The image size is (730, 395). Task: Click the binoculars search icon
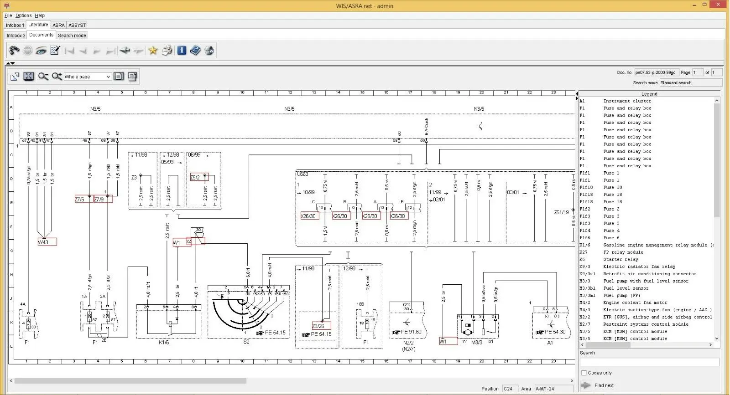[x=14, y=51]
